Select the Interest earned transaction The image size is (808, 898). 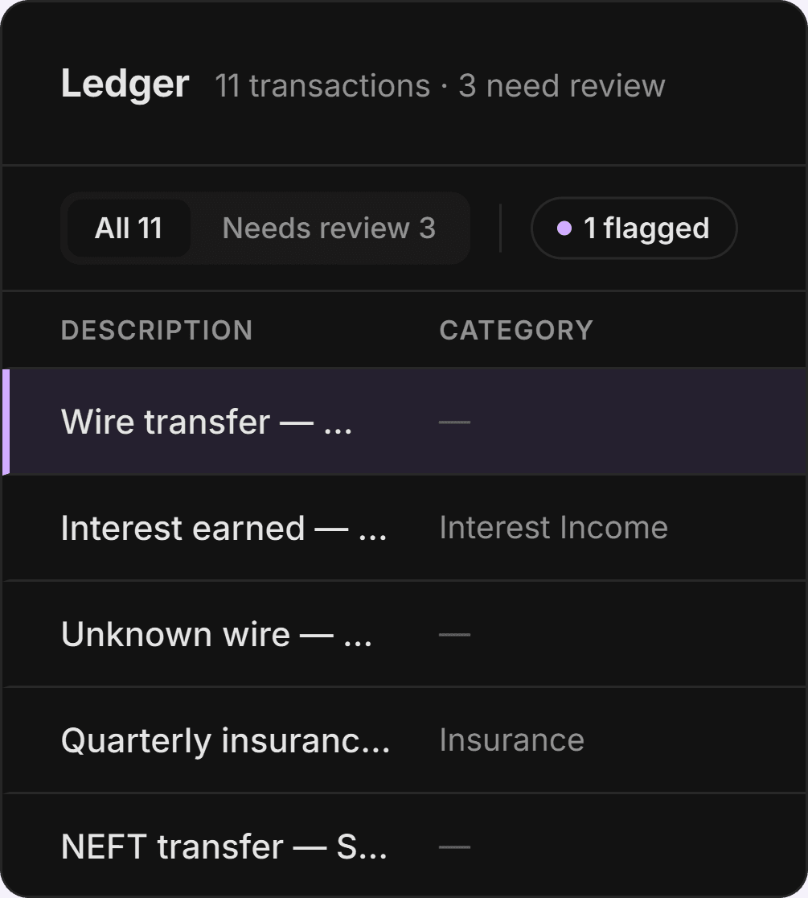pos(404,528)
